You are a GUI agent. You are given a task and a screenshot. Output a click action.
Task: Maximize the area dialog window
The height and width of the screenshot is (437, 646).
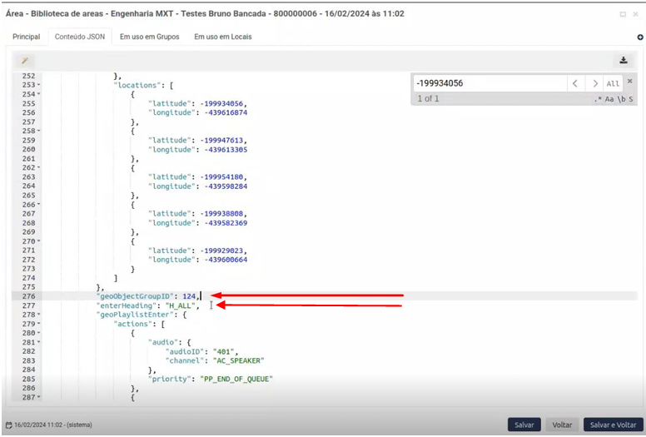(x=623, y=14)
